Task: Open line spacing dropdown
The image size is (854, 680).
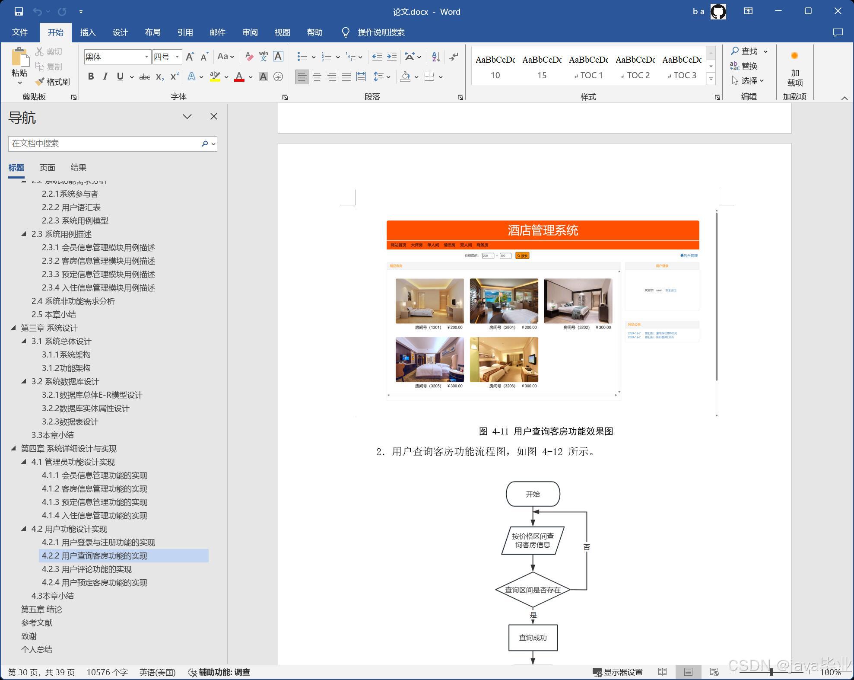Action: click(382, 77)
